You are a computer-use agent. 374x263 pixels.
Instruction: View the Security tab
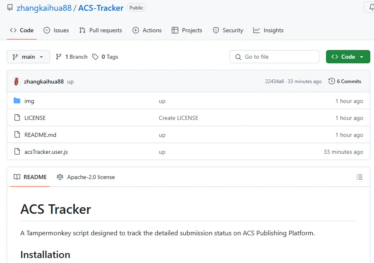[228, 30]
